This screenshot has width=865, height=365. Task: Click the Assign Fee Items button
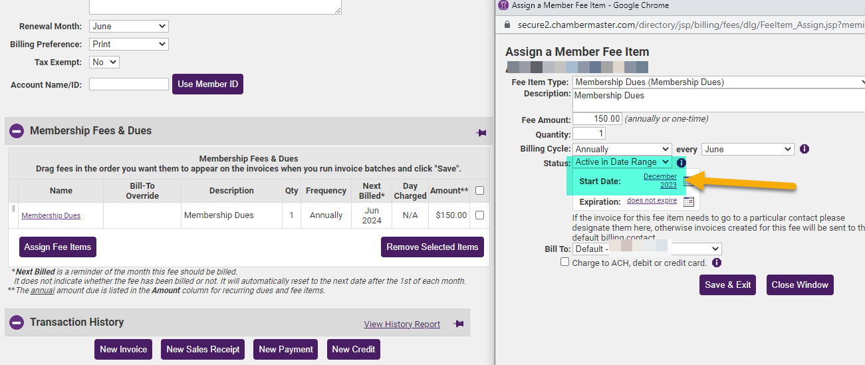coord(58,247)
